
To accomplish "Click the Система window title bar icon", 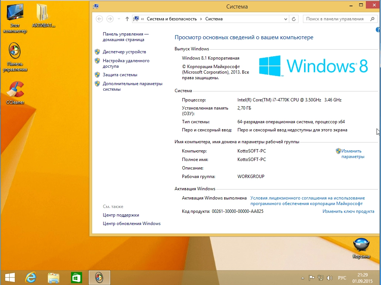I will click(96, 7).
